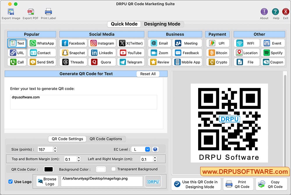Viewport: 291px width, 195px height.
Task: Select the Bitcoin payment QR option
Action: coord(217,53)
